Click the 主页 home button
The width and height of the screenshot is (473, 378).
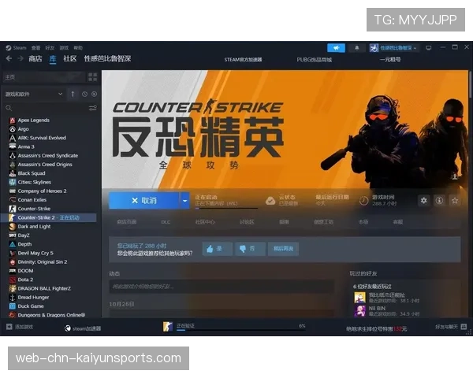click(43, 77)
